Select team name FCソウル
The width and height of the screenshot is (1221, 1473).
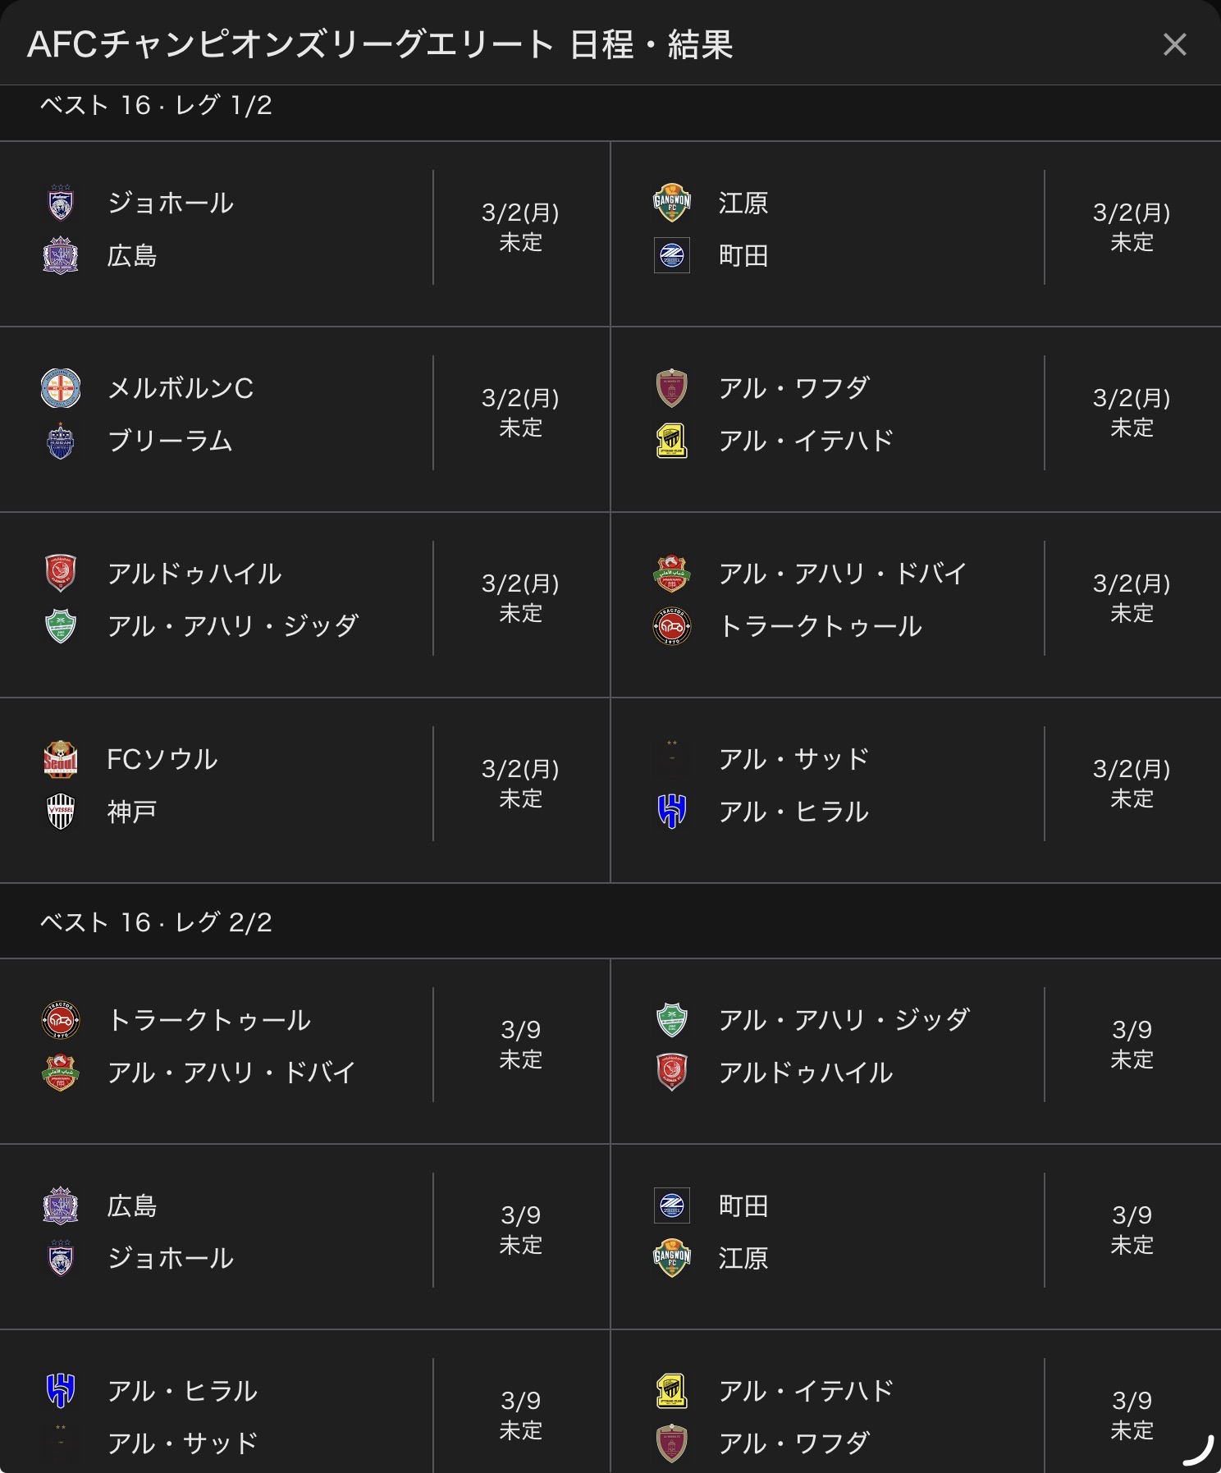(162, 760)
